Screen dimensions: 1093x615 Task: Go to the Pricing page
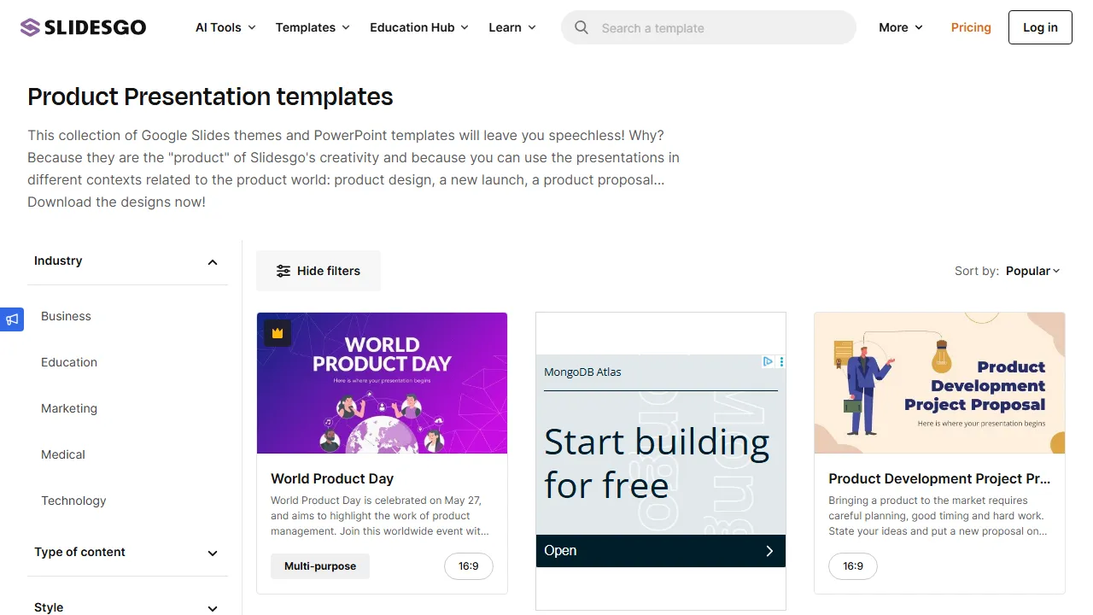pyautogui.click(x=971, y=27)
